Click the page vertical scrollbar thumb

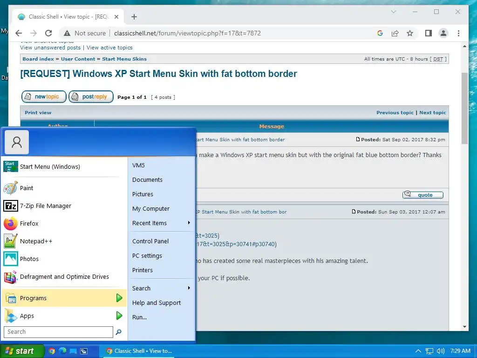(x=464, y=108)
